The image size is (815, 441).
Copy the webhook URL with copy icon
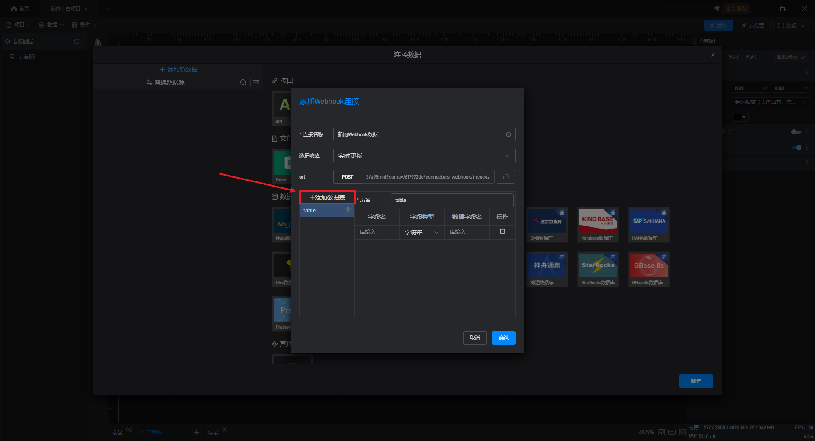[x=506, y=177]
